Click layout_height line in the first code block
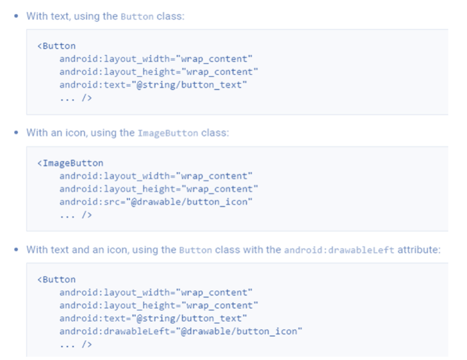 pos(158,72)
